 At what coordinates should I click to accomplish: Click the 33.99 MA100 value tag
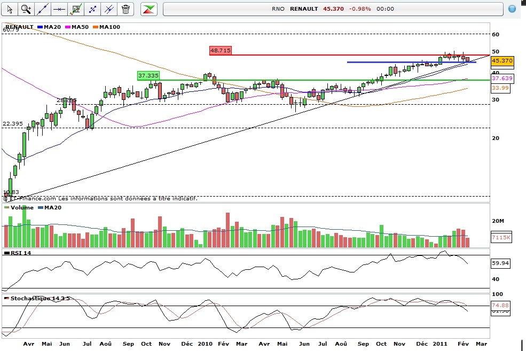(500, 88)
